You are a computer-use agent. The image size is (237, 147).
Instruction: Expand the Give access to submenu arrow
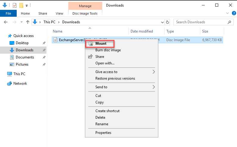pos(154,72)
